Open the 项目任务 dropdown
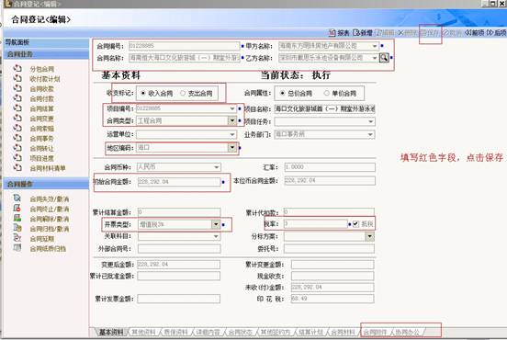Image resolution: width=507 pixels, height=340 pixels. (370, 121)
